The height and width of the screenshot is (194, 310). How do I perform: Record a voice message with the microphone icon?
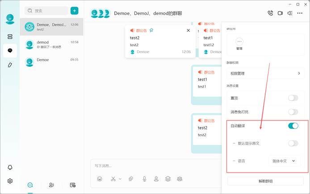145,179
